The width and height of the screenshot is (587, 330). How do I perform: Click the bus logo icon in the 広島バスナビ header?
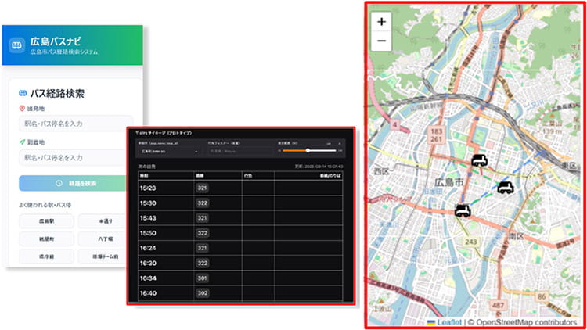point(16,45)
